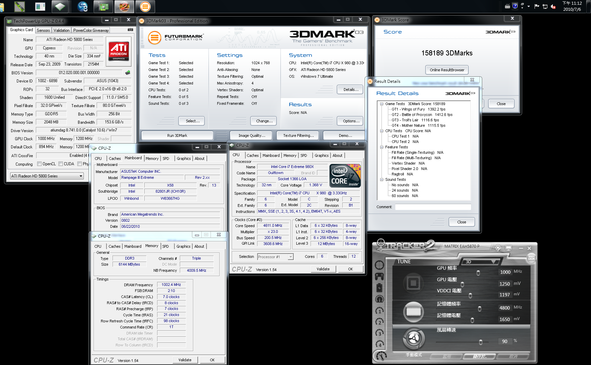Adjust the GPU frequency slider handle
This screenshot has height=365, width=591.
[478, 273]
